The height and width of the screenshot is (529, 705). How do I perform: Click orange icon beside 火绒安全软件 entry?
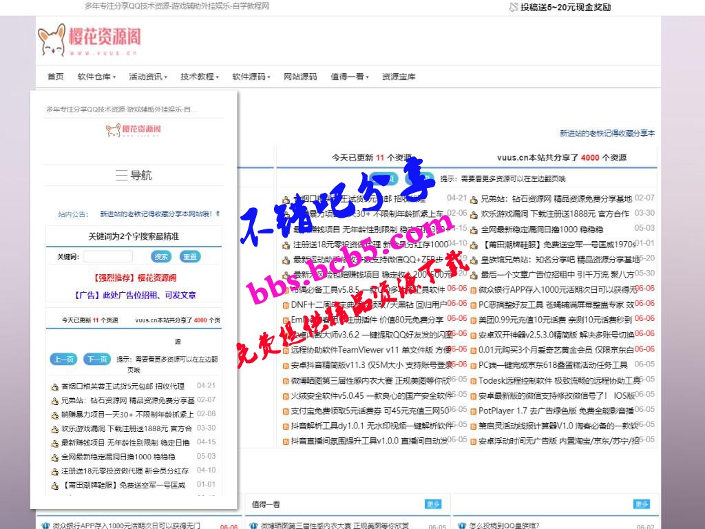coord(286,396)
